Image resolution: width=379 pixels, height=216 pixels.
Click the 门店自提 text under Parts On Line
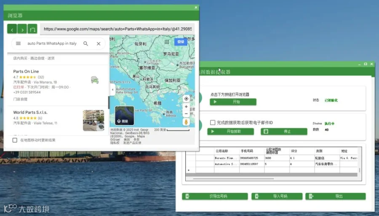pos(20,99)
